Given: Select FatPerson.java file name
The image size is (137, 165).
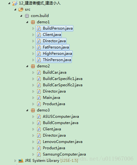Looking at the screenshot, I should (56, 47).
